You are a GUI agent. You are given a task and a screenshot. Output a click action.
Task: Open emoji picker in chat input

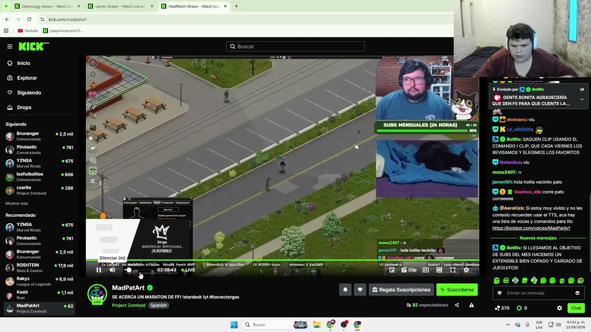[577, 293]
